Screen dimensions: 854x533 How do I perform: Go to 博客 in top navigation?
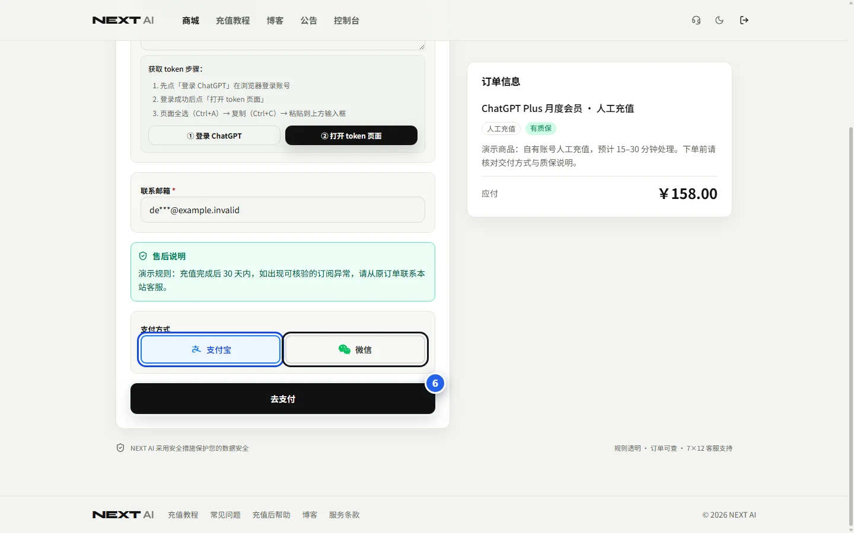point(275,21)
